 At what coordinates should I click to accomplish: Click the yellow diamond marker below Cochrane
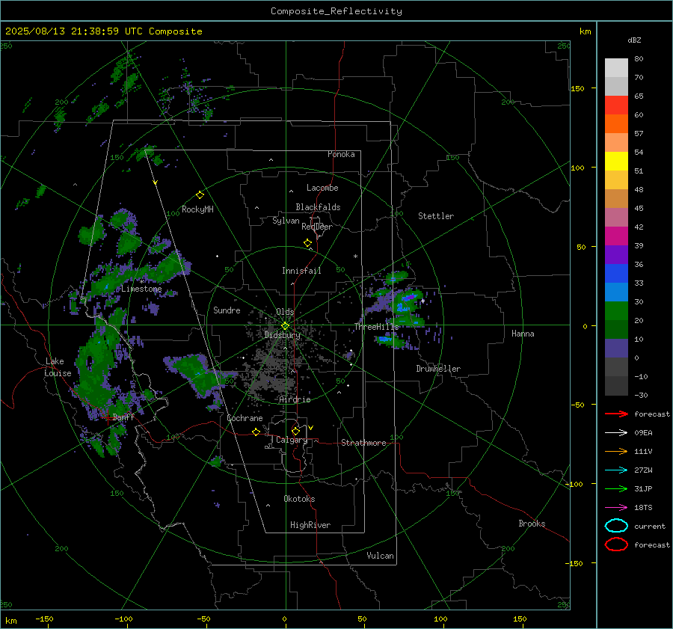tap(256, 432)
